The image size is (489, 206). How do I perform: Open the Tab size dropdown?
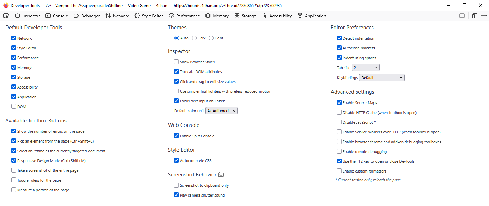[366, 68]
